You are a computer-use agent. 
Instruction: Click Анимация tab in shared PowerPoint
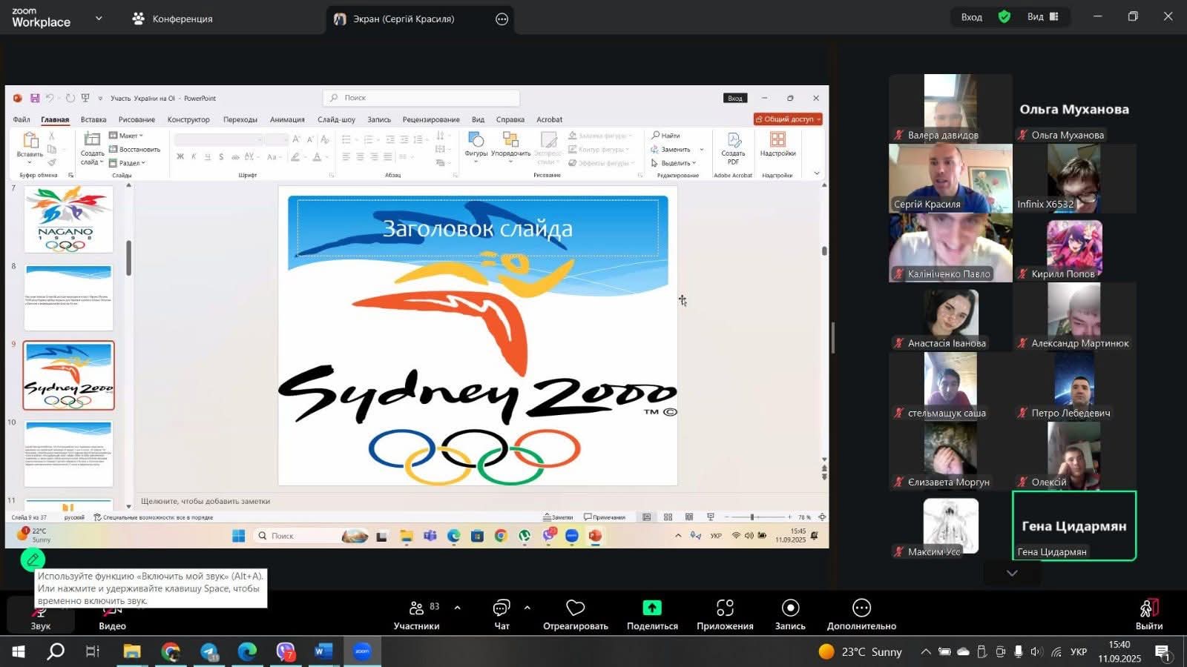pyautogui.click(x=287, y=119)
